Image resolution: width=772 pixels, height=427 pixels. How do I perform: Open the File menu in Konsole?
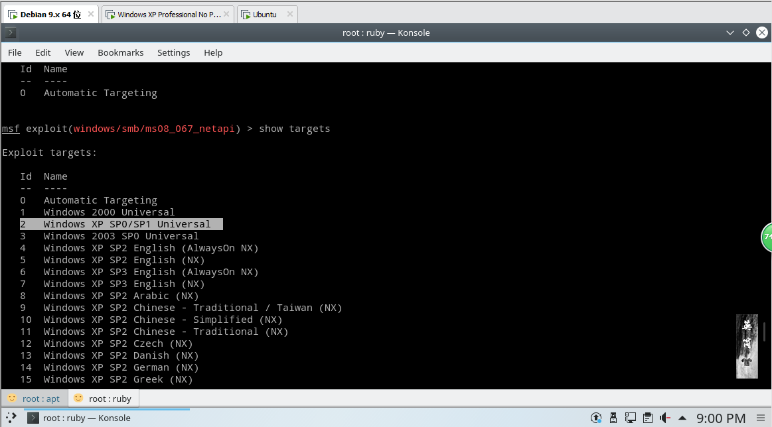pos(15,52)
